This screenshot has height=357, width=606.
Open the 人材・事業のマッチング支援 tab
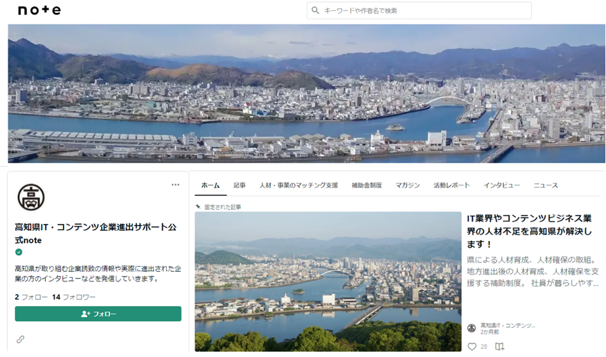[x=298, y=186]
